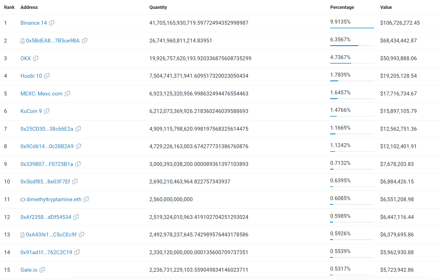Click contract icon beside 0x5BdEA8...7B5ce9BA

[22, 41]
